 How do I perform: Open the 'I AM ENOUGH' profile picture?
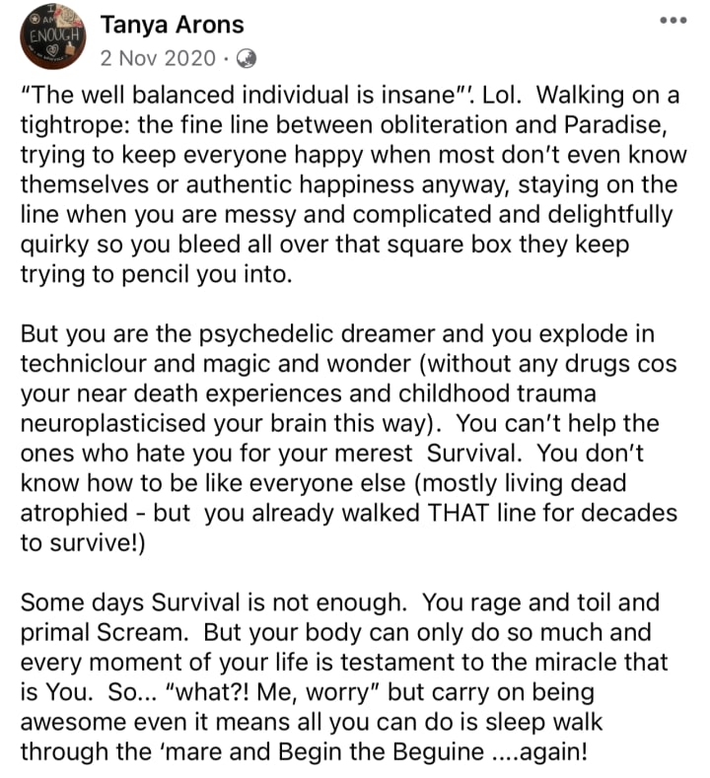click(52, 36)
